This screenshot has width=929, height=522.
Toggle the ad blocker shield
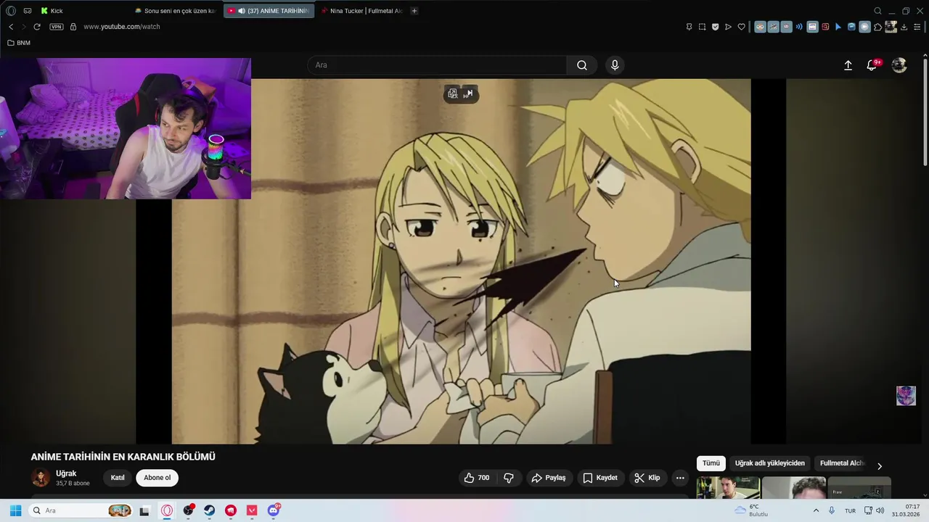pos(715,27)
